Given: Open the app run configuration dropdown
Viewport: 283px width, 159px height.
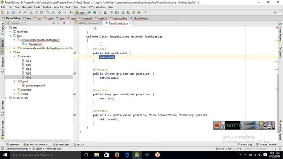Looking at the screenshot, I should click(x=81, y=12).
